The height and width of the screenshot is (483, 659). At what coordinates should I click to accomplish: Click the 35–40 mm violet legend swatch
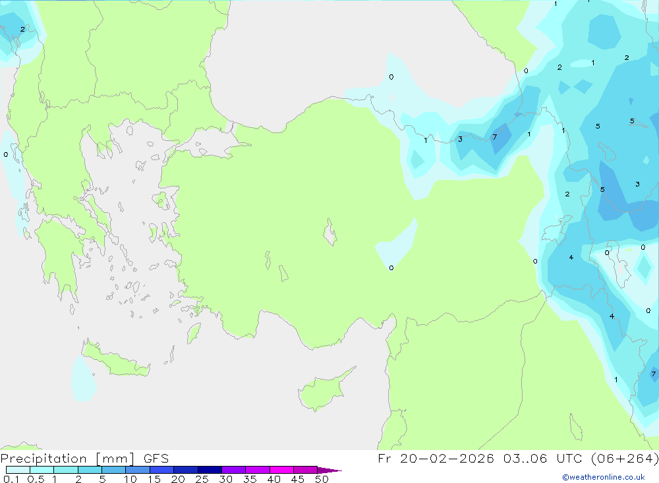[x=257, y=470]
